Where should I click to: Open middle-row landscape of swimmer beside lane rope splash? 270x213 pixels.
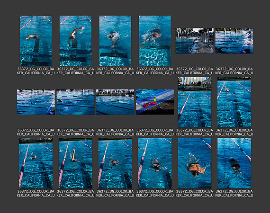pos(75,102)
